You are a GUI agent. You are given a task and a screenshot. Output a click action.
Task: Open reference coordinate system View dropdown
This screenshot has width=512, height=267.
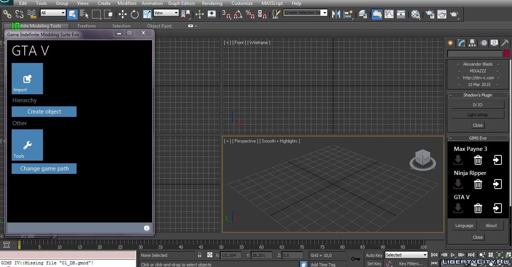[x=166, y=13]
